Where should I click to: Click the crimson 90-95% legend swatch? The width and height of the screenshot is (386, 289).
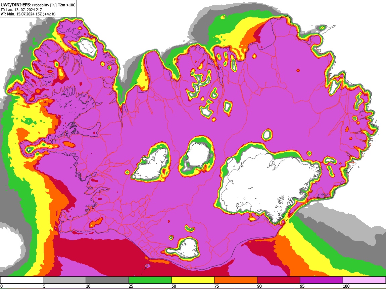(279, 280)
